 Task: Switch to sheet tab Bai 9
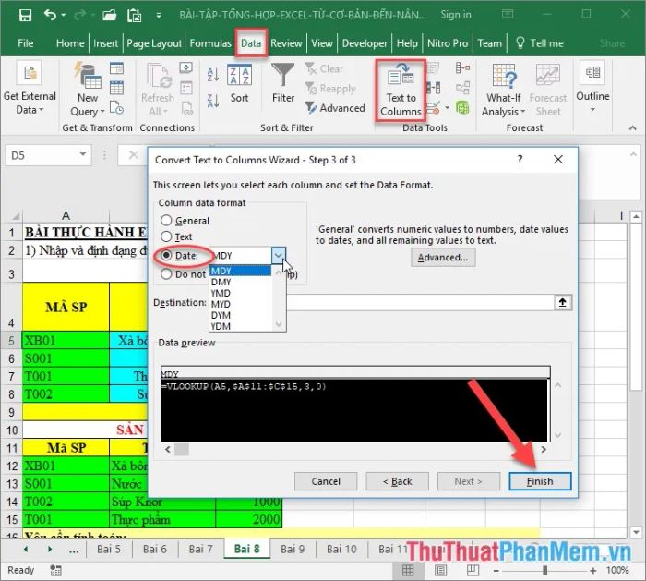click(293, 549)
